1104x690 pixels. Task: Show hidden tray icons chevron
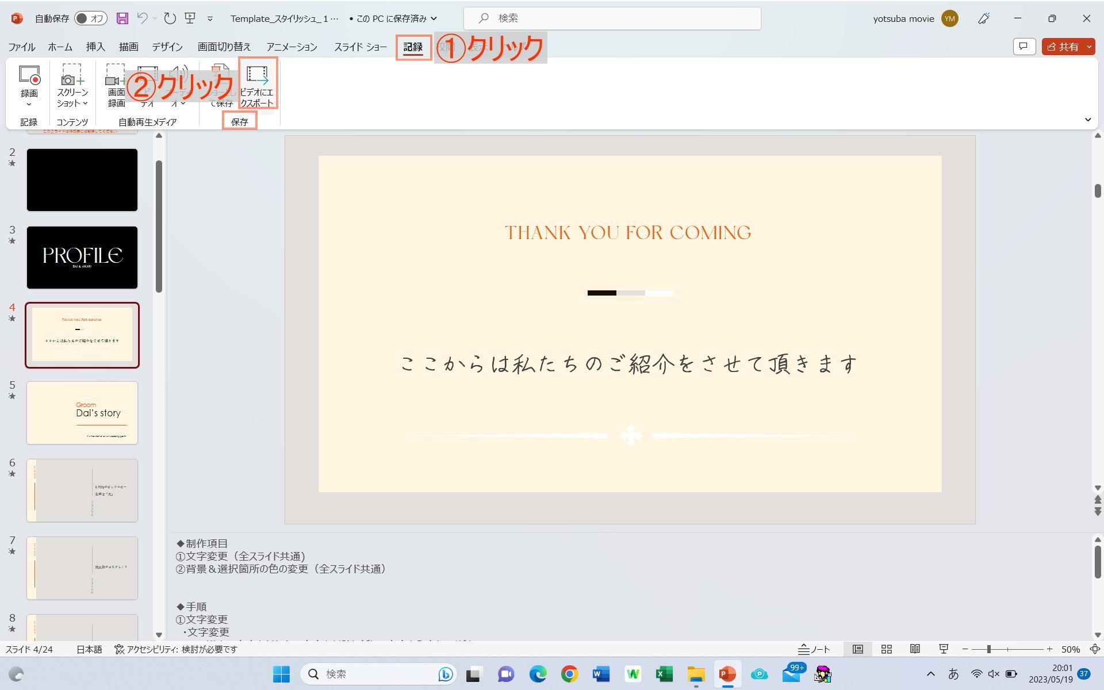(930, 674)
